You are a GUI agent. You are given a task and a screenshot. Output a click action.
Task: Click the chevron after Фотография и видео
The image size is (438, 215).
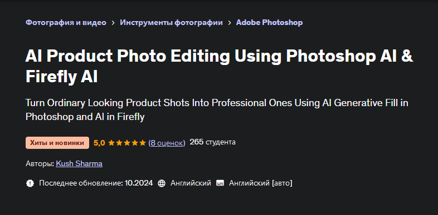113,23
